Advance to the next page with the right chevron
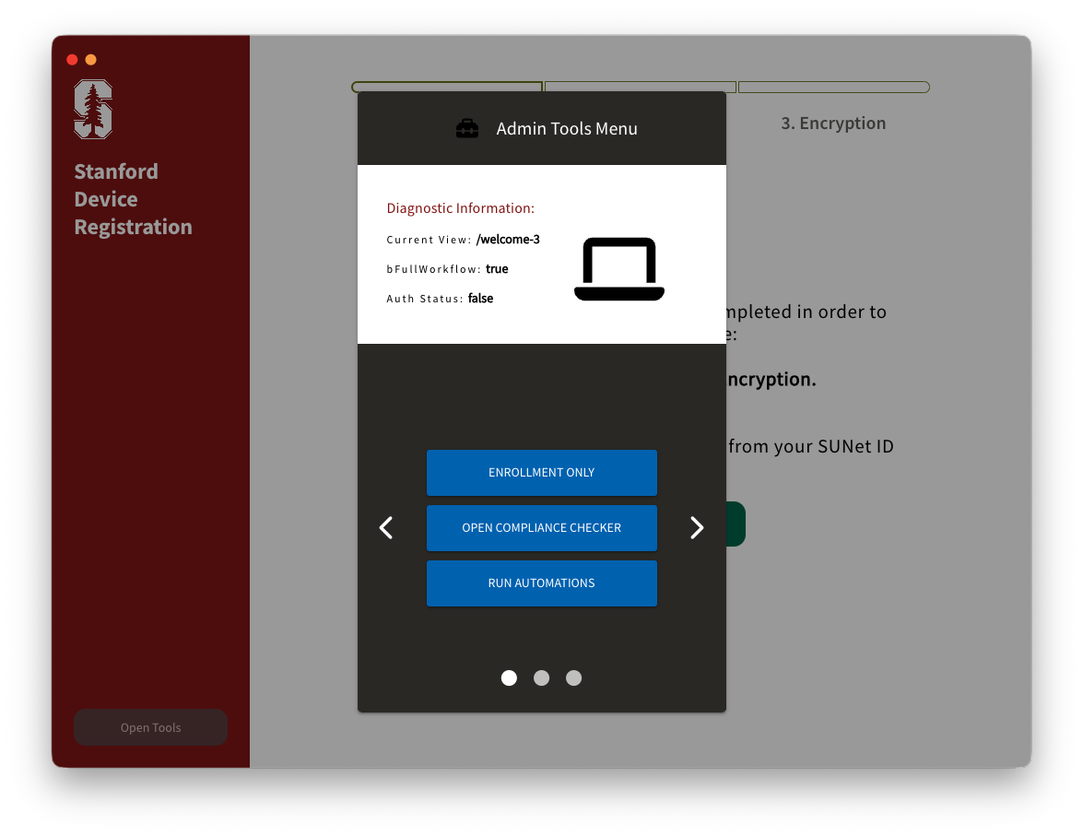Viewport: 1083px width, 836px height. [x=697, y=527]
